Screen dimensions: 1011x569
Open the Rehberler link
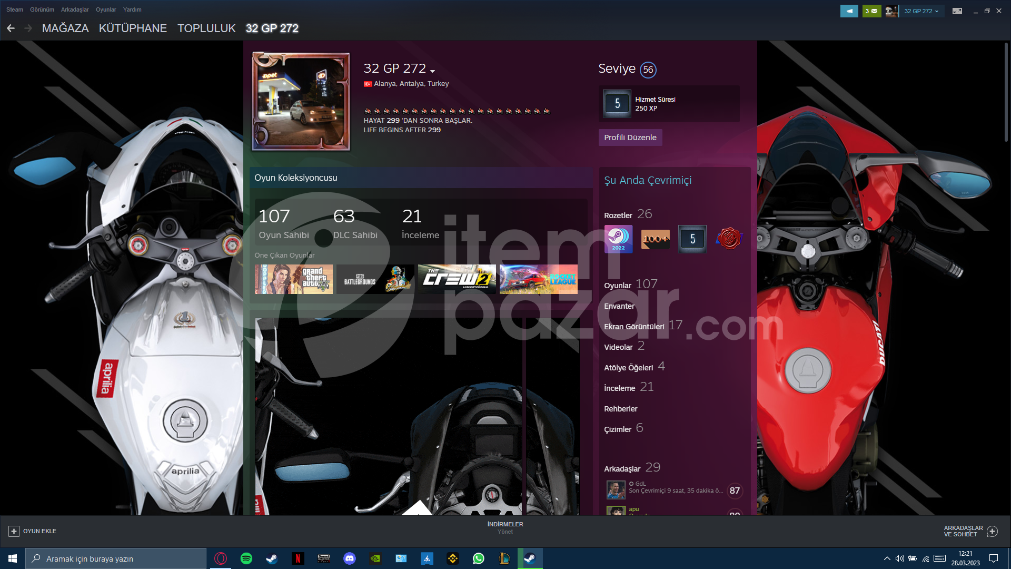621,409
